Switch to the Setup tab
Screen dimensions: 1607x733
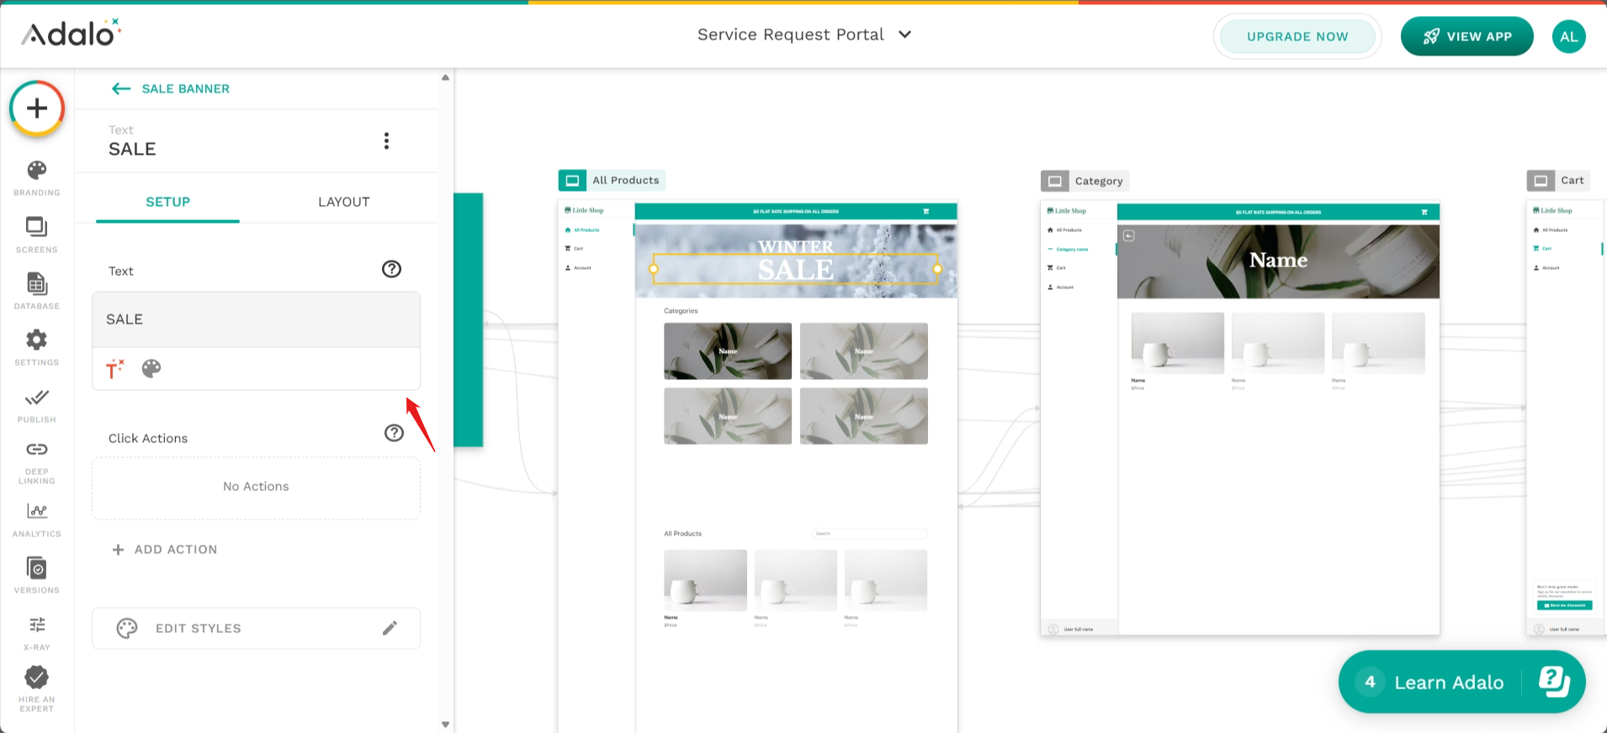pos(168,202)
